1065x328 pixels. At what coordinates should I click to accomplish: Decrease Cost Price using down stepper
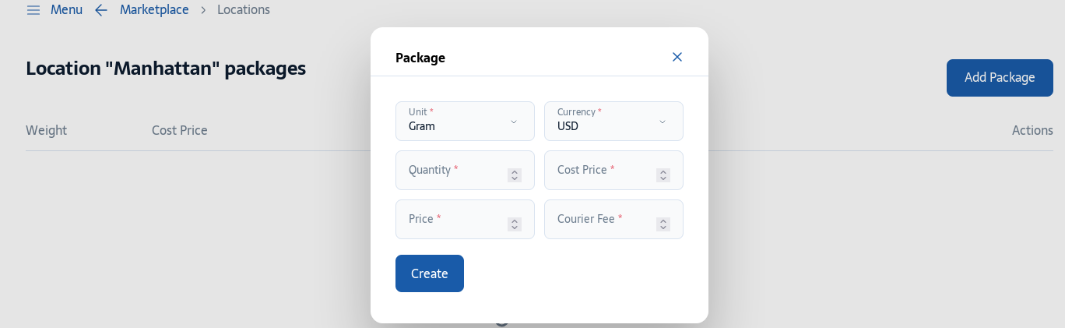[663, 179]
